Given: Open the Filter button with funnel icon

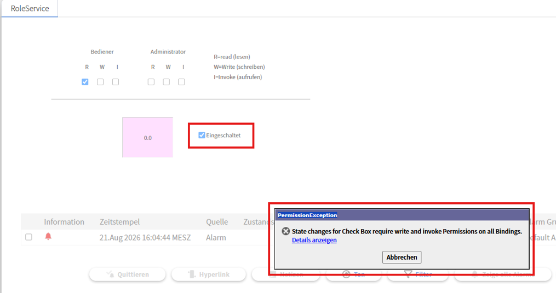Looking at the screenshot, I should (x=418, y=274).
